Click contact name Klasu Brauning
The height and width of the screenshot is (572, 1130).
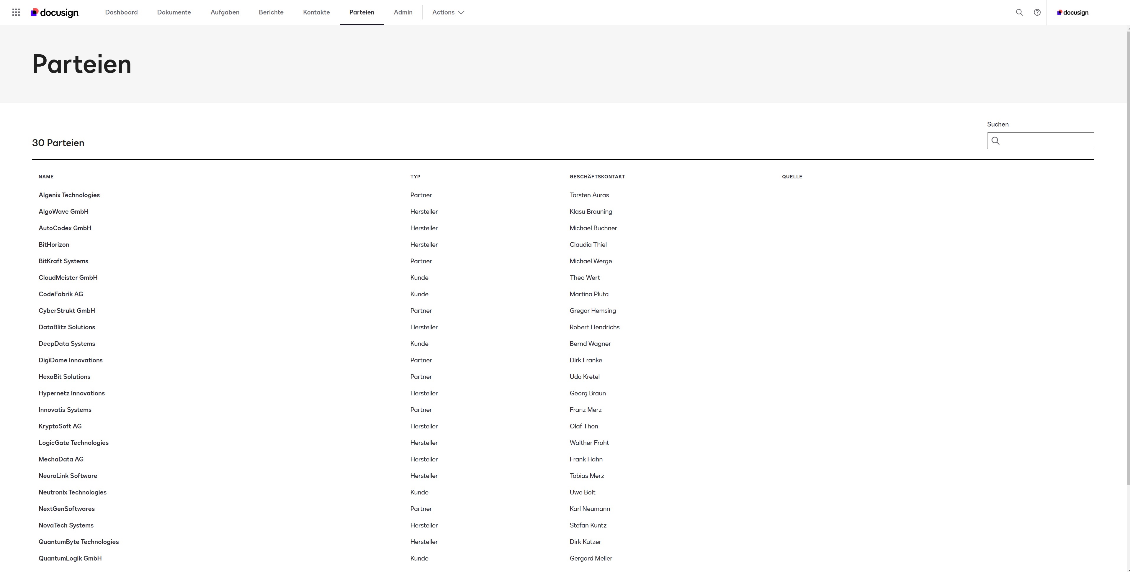pyautogui.click(x=591, y=212)
